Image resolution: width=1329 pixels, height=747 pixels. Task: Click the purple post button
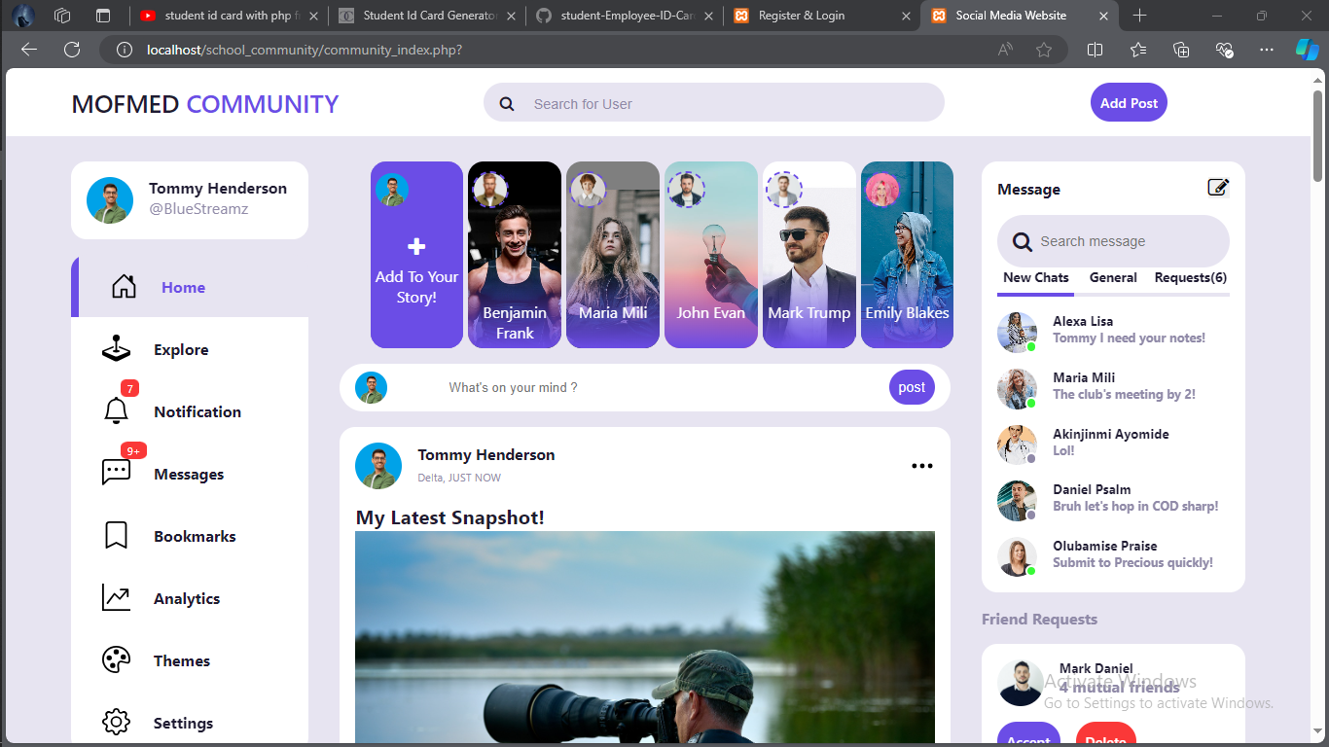tap(912, 387)
